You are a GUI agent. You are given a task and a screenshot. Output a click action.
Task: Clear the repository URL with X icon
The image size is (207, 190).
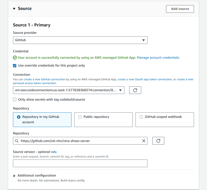point(144,141)
